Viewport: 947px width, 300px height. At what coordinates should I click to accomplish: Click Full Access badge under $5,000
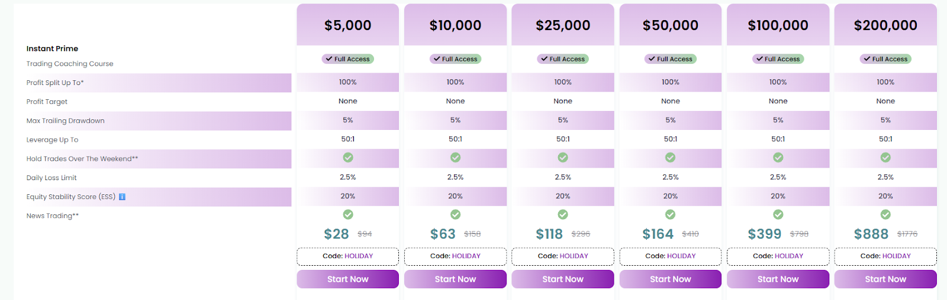(x=348, y=59)
